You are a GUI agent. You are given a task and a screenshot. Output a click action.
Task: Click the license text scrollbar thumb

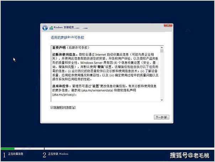point(162,51)
